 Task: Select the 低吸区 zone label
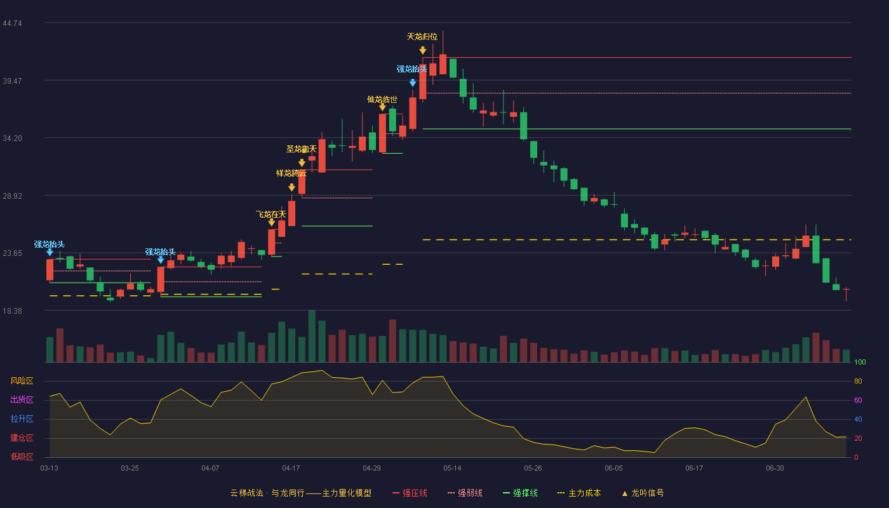[22, 457]
